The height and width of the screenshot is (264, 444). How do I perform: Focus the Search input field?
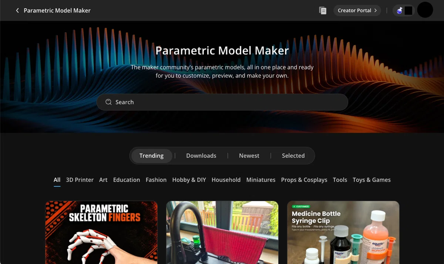(222, 102)
